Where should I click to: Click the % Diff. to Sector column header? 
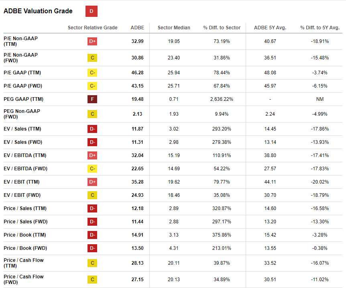point(222,28)
